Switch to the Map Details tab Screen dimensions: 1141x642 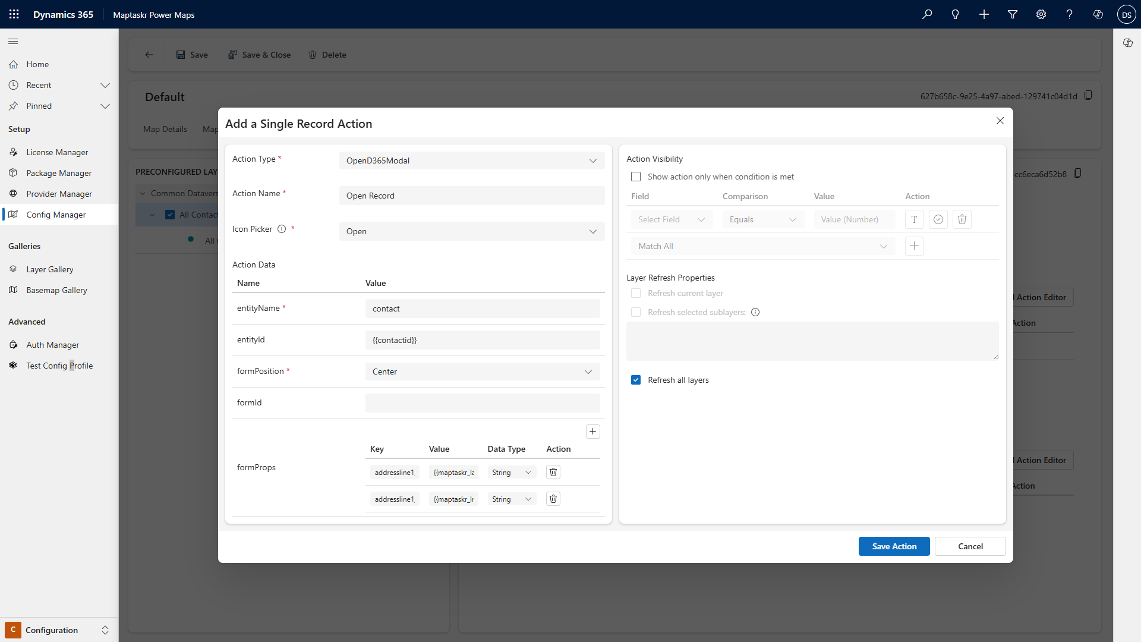tap(165, 128)
